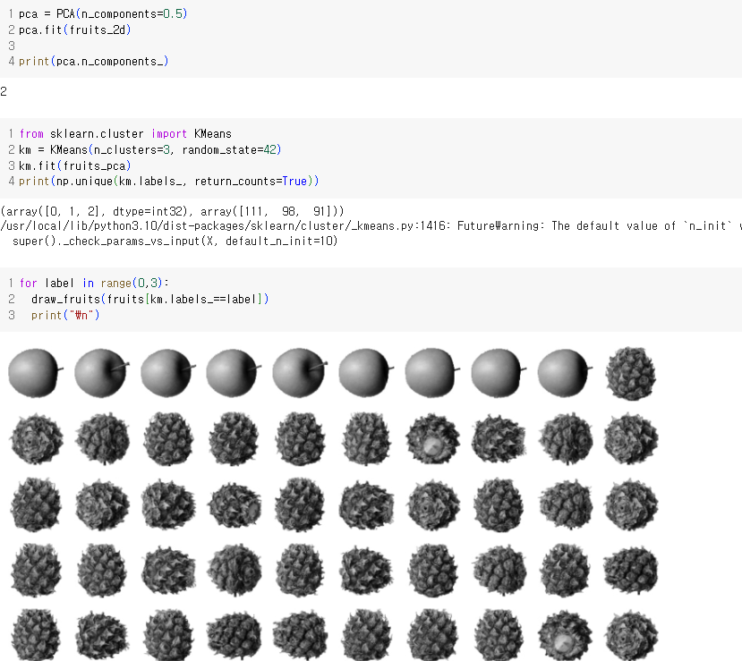The width and height of the screenshot is (742, 661).
Task: Click the second-row pineapple with light center
Action: 432,439
